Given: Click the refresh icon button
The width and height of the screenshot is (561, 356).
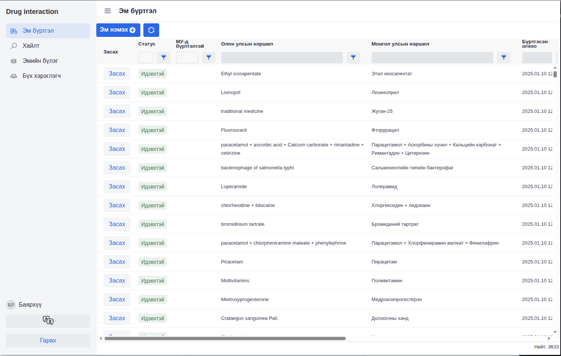Looking at the screenshot, I should 151,30.
